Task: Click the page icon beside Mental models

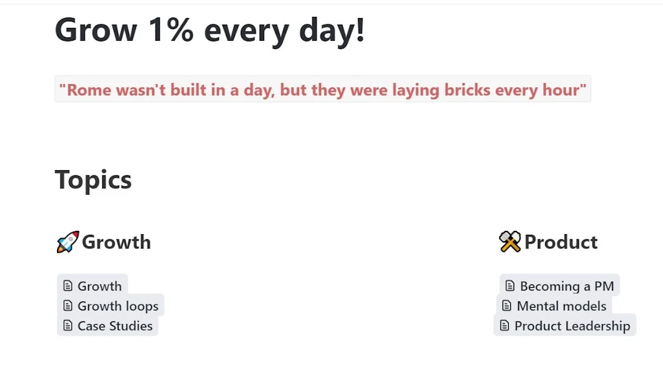Action: pyautogui.click(x=507, y=306)
